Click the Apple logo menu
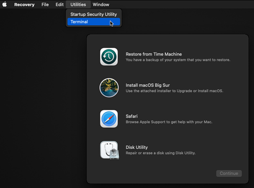The width and height of the screenshot is (254, 188). [5, 4]
